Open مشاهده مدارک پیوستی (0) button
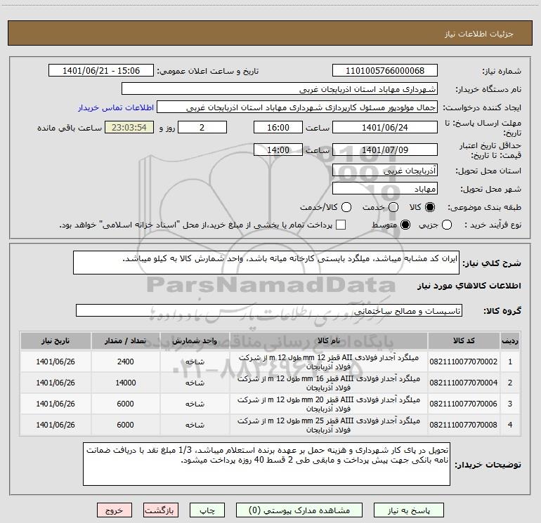 [x=299, y=510]
